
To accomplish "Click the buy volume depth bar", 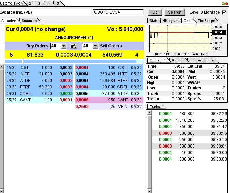I will (13, 61).
